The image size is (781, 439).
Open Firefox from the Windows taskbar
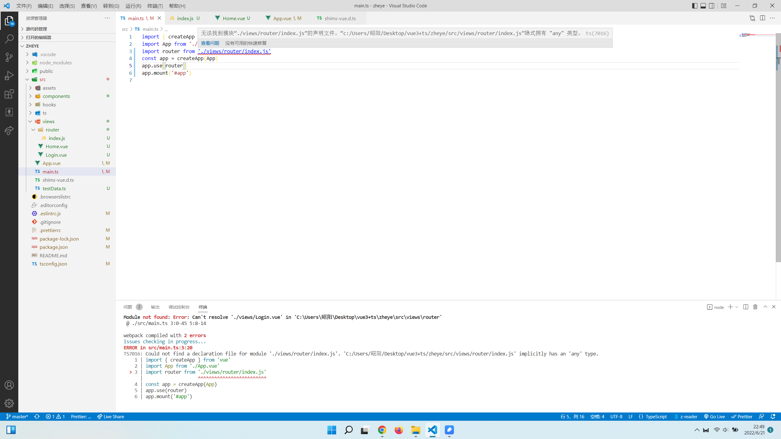399,430
